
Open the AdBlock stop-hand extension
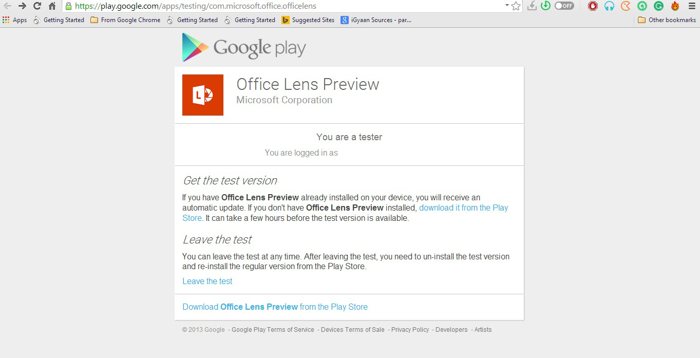tap(593, 6)
